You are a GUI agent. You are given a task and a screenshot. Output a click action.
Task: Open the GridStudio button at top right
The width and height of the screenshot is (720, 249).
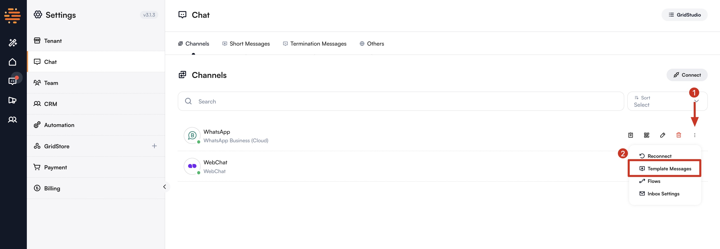coord(684,15)
